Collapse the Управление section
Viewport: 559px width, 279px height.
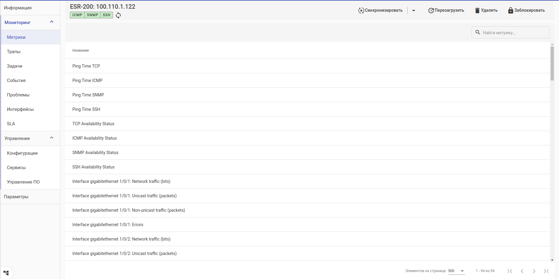click(52, 138)
